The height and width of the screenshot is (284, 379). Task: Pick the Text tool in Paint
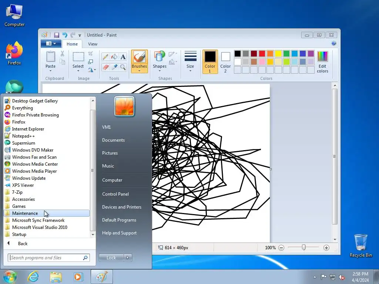123,57
